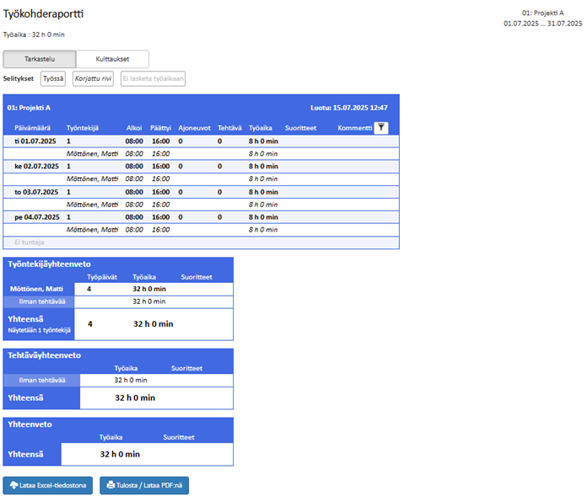Click the Päivämäärä column header

click(x=32, y=128)
